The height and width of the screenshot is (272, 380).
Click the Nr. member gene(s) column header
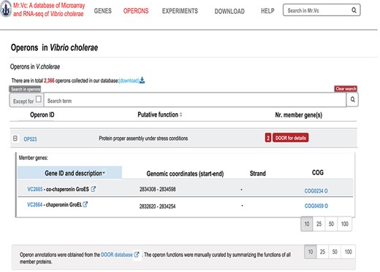coord(299,114)
